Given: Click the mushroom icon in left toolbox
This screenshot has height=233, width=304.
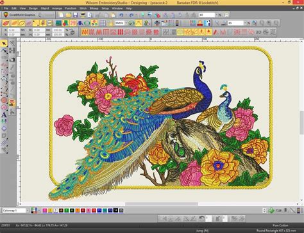Looking at the screenshot, I should 12,104.
